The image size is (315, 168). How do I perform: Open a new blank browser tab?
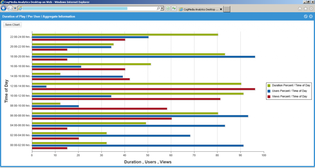227,9
